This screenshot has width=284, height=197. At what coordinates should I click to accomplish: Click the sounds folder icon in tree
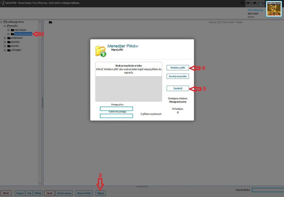[x=9, y=46]
